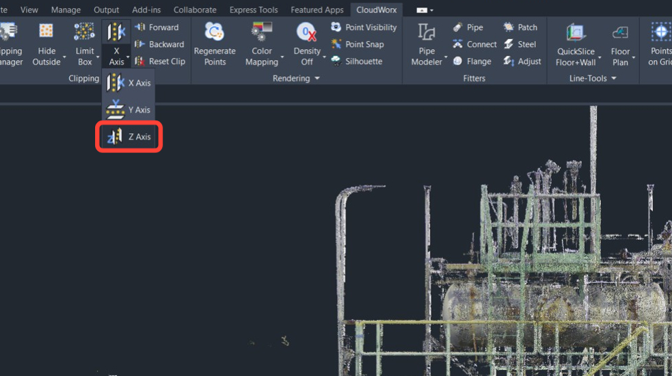672x376 pixels.
Task: Open the Clipping Manager
Action: point(11,44)
